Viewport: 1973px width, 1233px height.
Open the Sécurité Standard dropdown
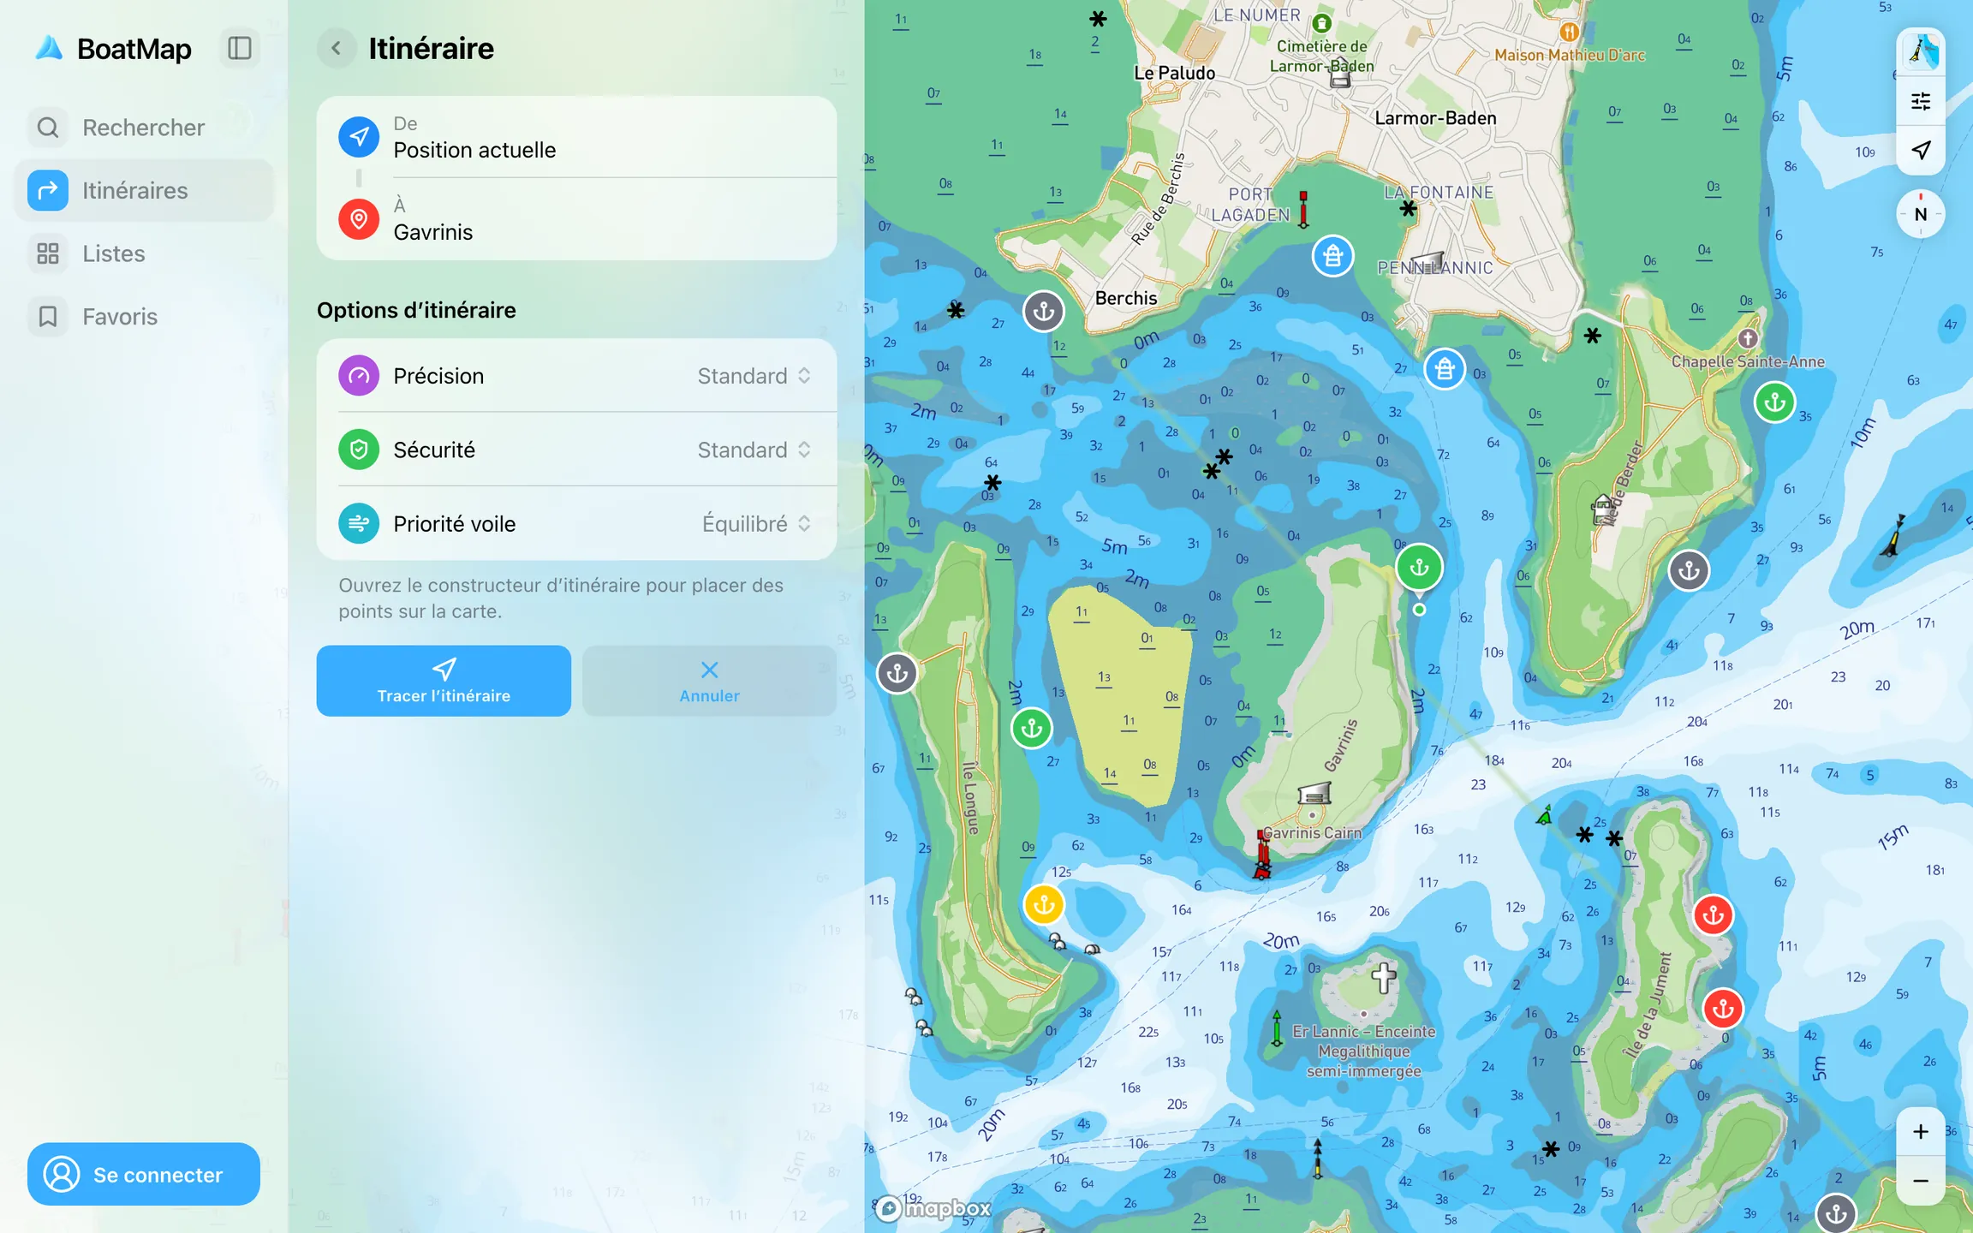(576, 450)
